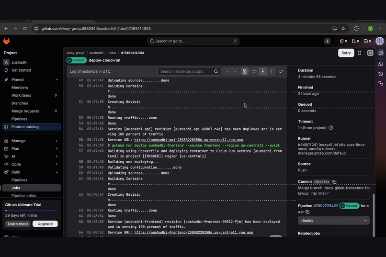Open Chrome three-dot menu
Screen dimensions: 386x257
[380, 29]
